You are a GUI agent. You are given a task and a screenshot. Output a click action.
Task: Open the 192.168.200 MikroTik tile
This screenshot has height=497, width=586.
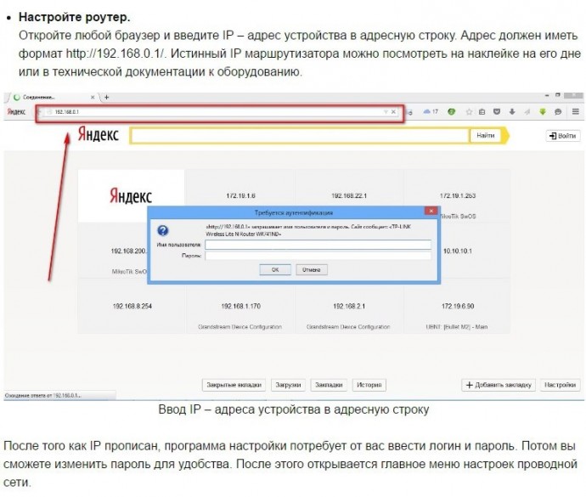click(x=112, y=251)
